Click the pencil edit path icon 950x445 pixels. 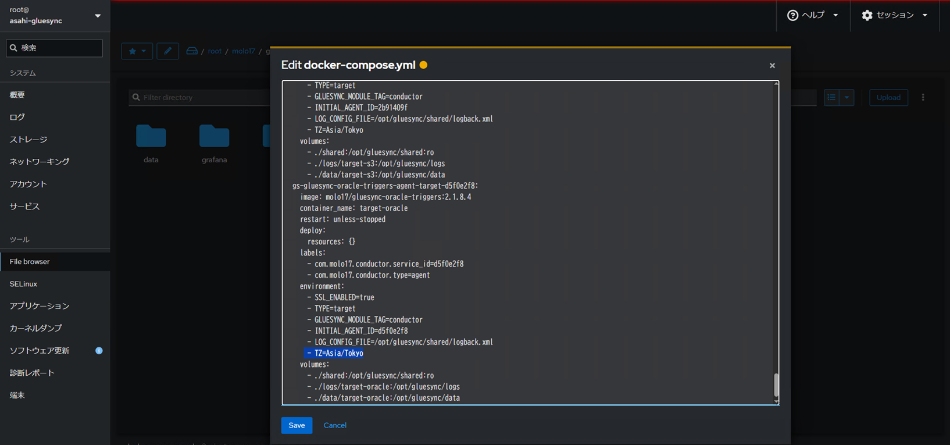(167, 51)
